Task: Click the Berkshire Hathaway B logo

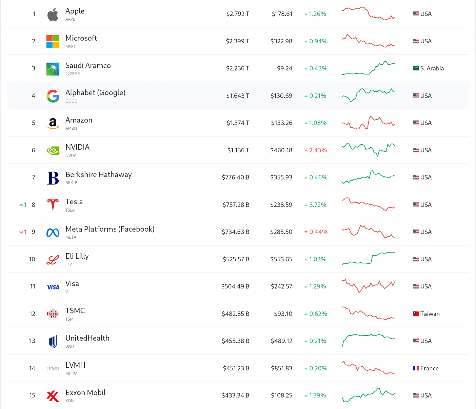Action: pyautogui.click(x=53, y=178)
